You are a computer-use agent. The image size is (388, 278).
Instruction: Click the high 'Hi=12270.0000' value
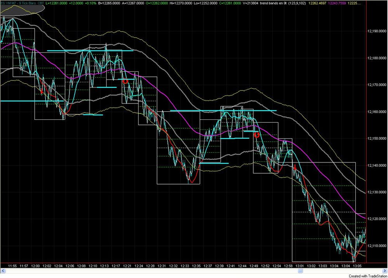[181, 3]
